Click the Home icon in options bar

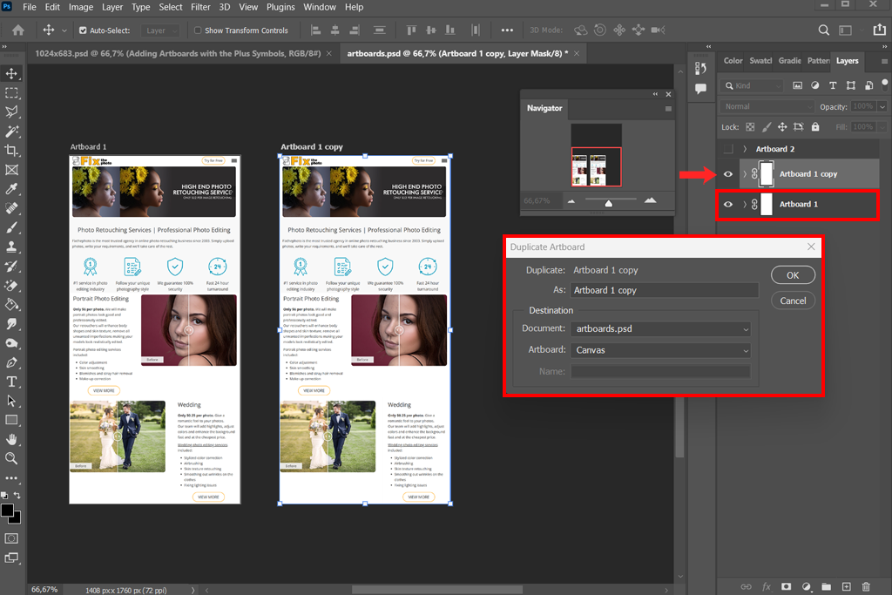[18, 30]
